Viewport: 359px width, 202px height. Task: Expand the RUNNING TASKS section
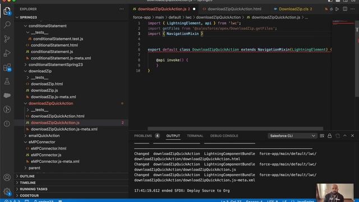click(x=71, y=189)
